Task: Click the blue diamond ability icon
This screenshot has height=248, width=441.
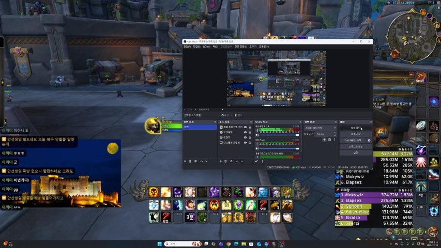Action: point(154,205)
